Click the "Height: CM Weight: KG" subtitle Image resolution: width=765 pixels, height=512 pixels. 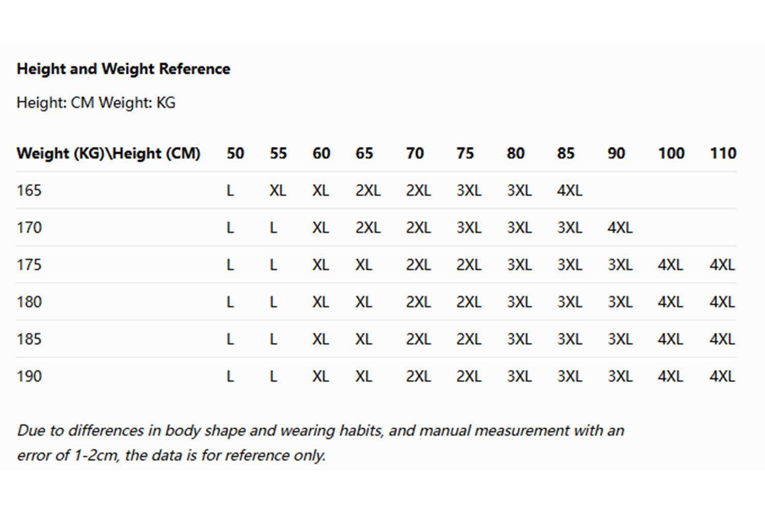point(96,103)
